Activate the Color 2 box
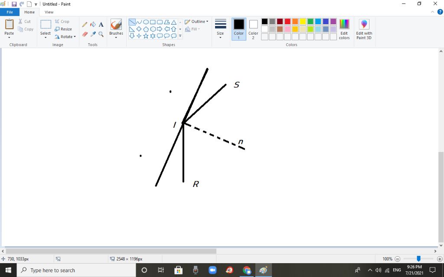This screenshot has height=277, width=444. 253,29
